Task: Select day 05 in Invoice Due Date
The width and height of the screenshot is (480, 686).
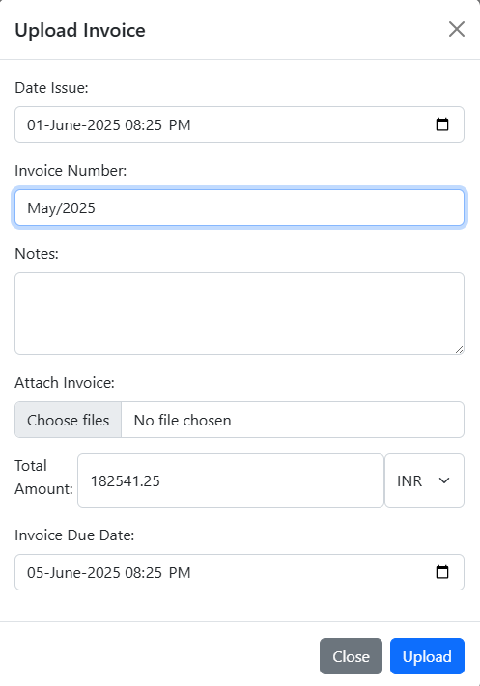Action: [36, 573]
